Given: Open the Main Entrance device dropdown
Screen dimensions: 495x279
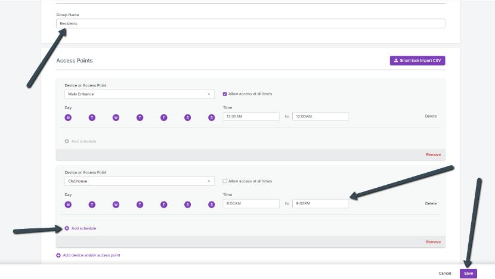Looking at the screenshot, I should coord(139,94).
